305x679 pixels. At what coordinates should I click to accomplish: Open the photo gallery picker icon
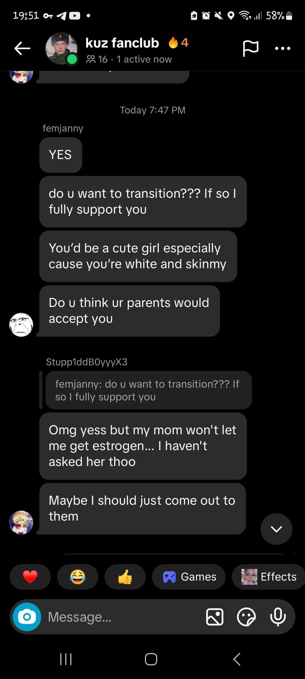[215, 617]
